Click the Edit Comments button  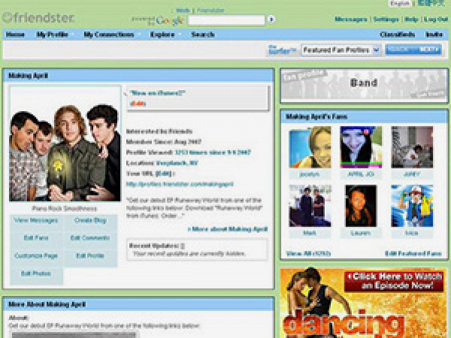point(90,238)
